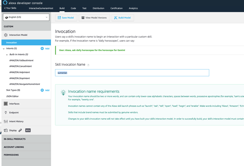244x166 pixels.
Task: Switch to the Build tab
Action: coord(62,8)
